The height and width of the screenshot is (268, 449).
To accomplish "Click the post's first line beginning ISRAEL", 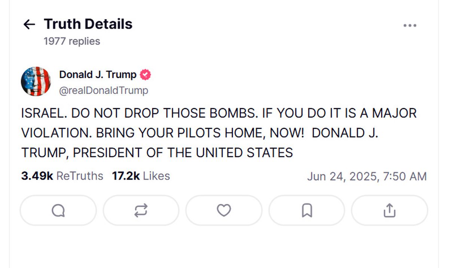I will click(219, 113).
